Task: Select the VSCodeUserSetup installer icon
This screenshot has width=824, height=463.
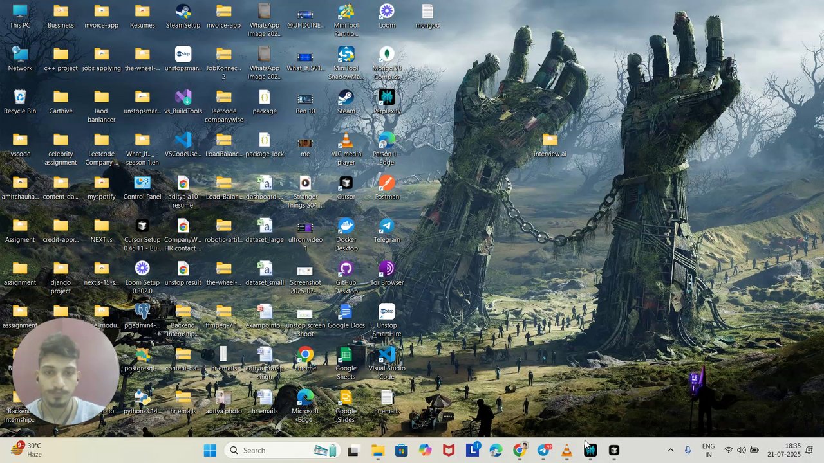Action: point(183,145)
